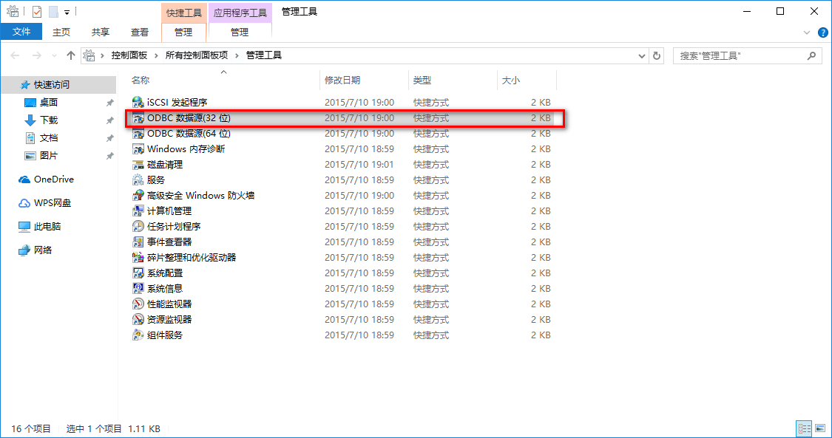Screen dimensions: 832x438
Task: Switch to the 共享 ribbon tab
Action: [x=101, y=32]
